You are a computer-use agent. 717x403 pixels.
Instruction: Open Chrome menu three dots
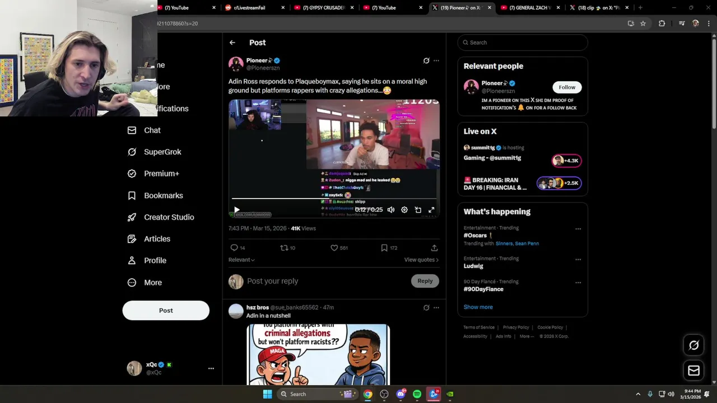[709, 24]
